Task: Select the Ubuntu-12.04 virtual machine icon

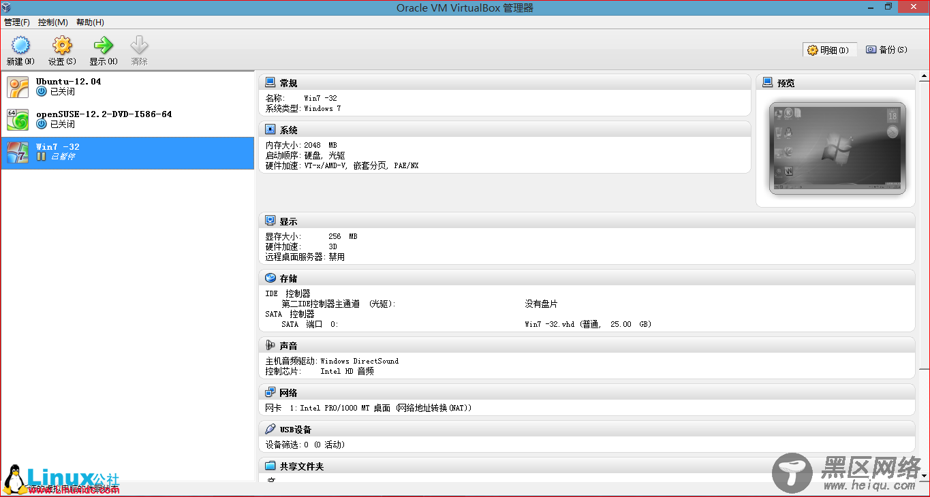Action: point(18,87)
